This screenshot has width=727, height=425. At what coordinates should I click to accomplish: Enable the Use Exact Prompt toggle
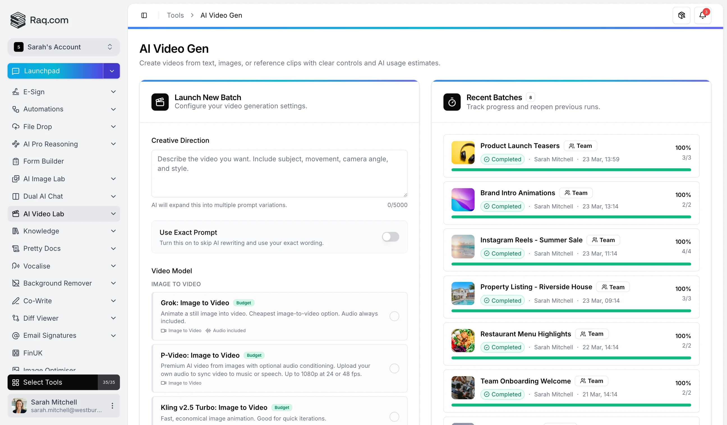click(390, 236)
